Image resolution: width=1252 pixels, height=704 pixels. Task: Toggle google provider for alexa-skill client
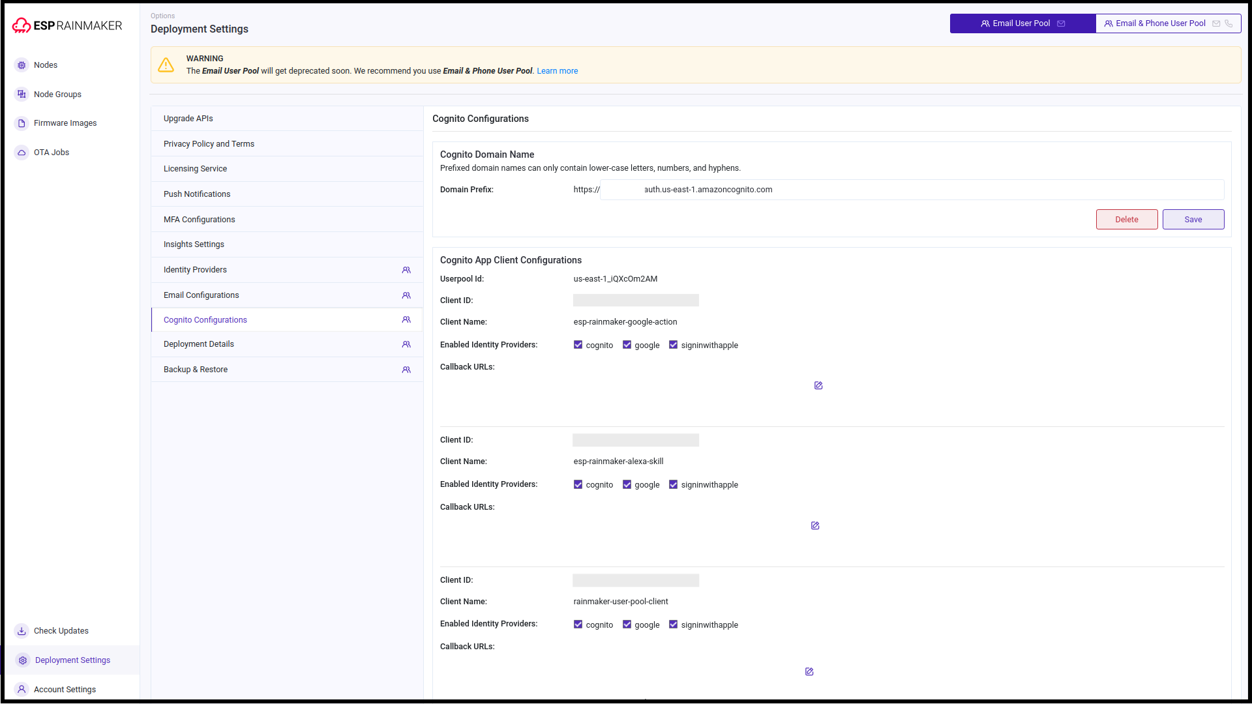(627, 484)
